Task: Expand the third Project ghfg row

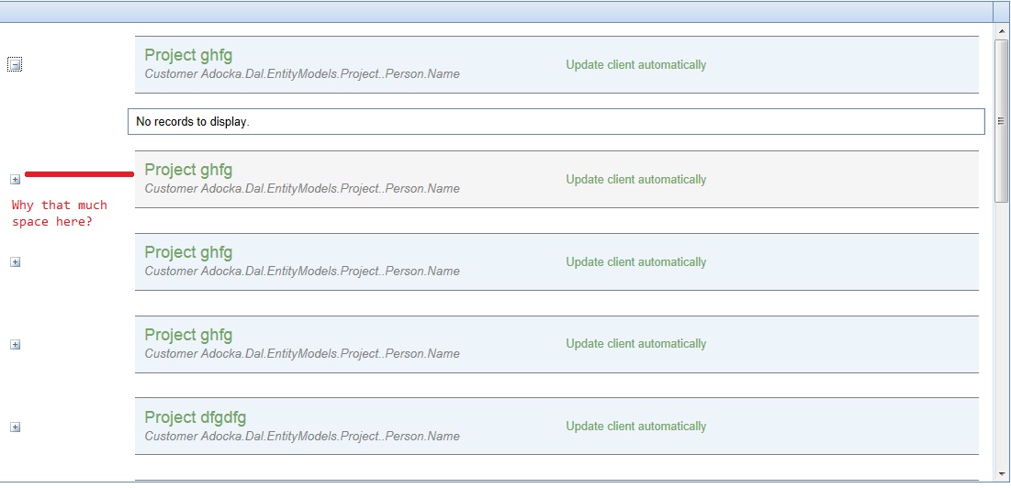Action: (16, 262)
